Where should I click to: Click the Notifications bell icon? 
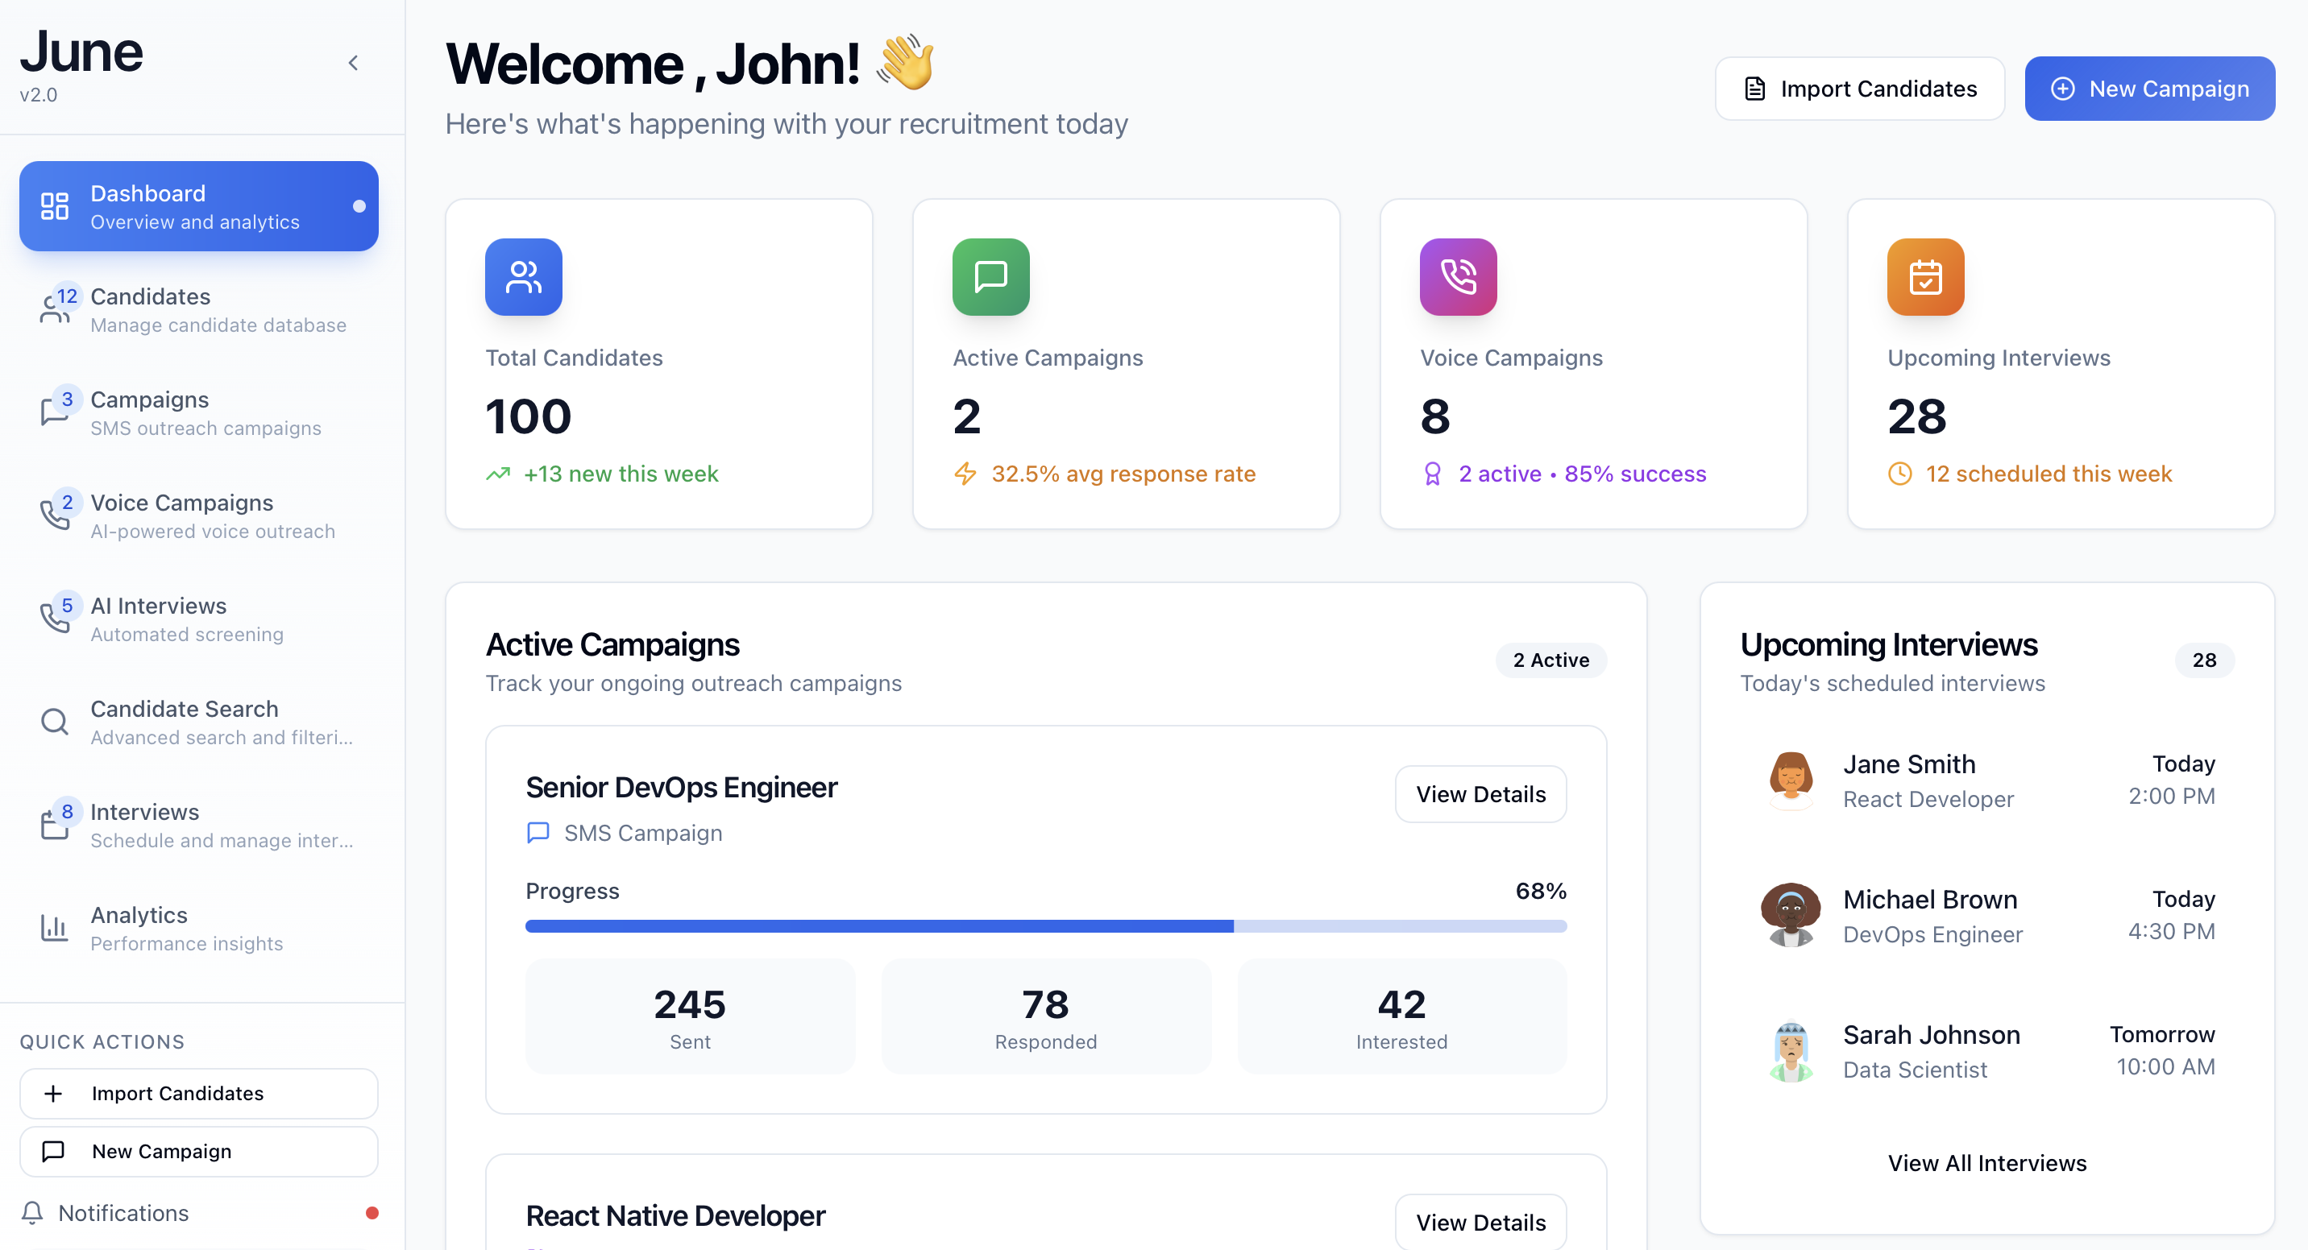(x=32, y=1212)
